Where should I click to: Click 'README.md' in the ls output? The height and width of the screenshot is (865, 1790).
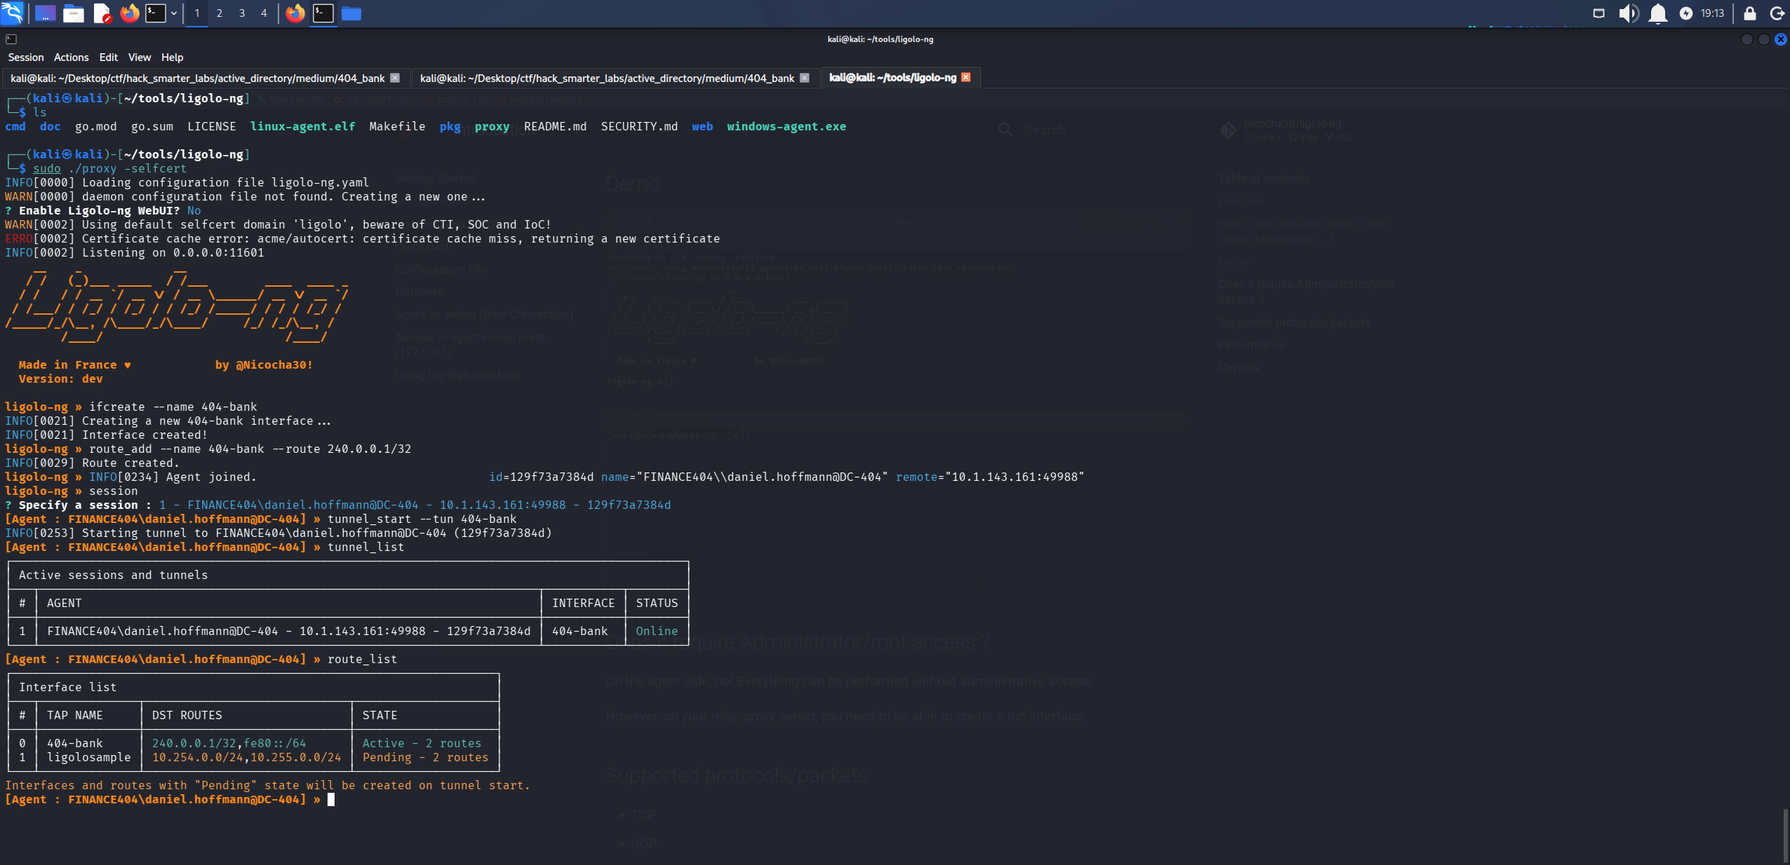click(555, 126)
